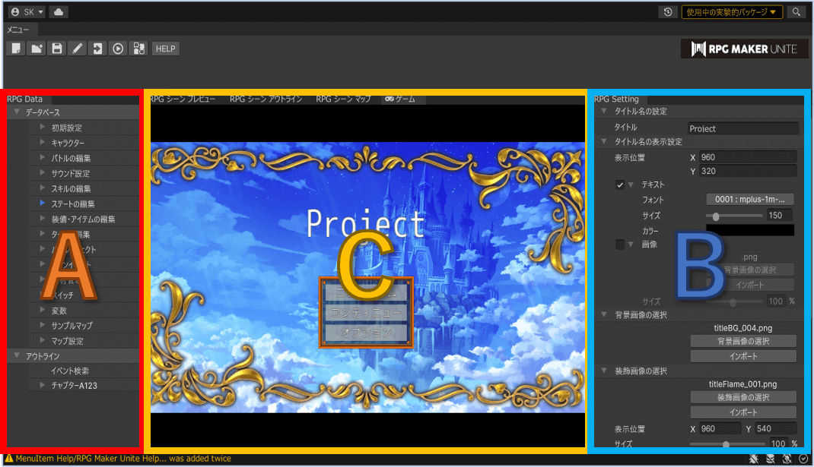Click the bug debug icon in status bar

coord(754,459)
